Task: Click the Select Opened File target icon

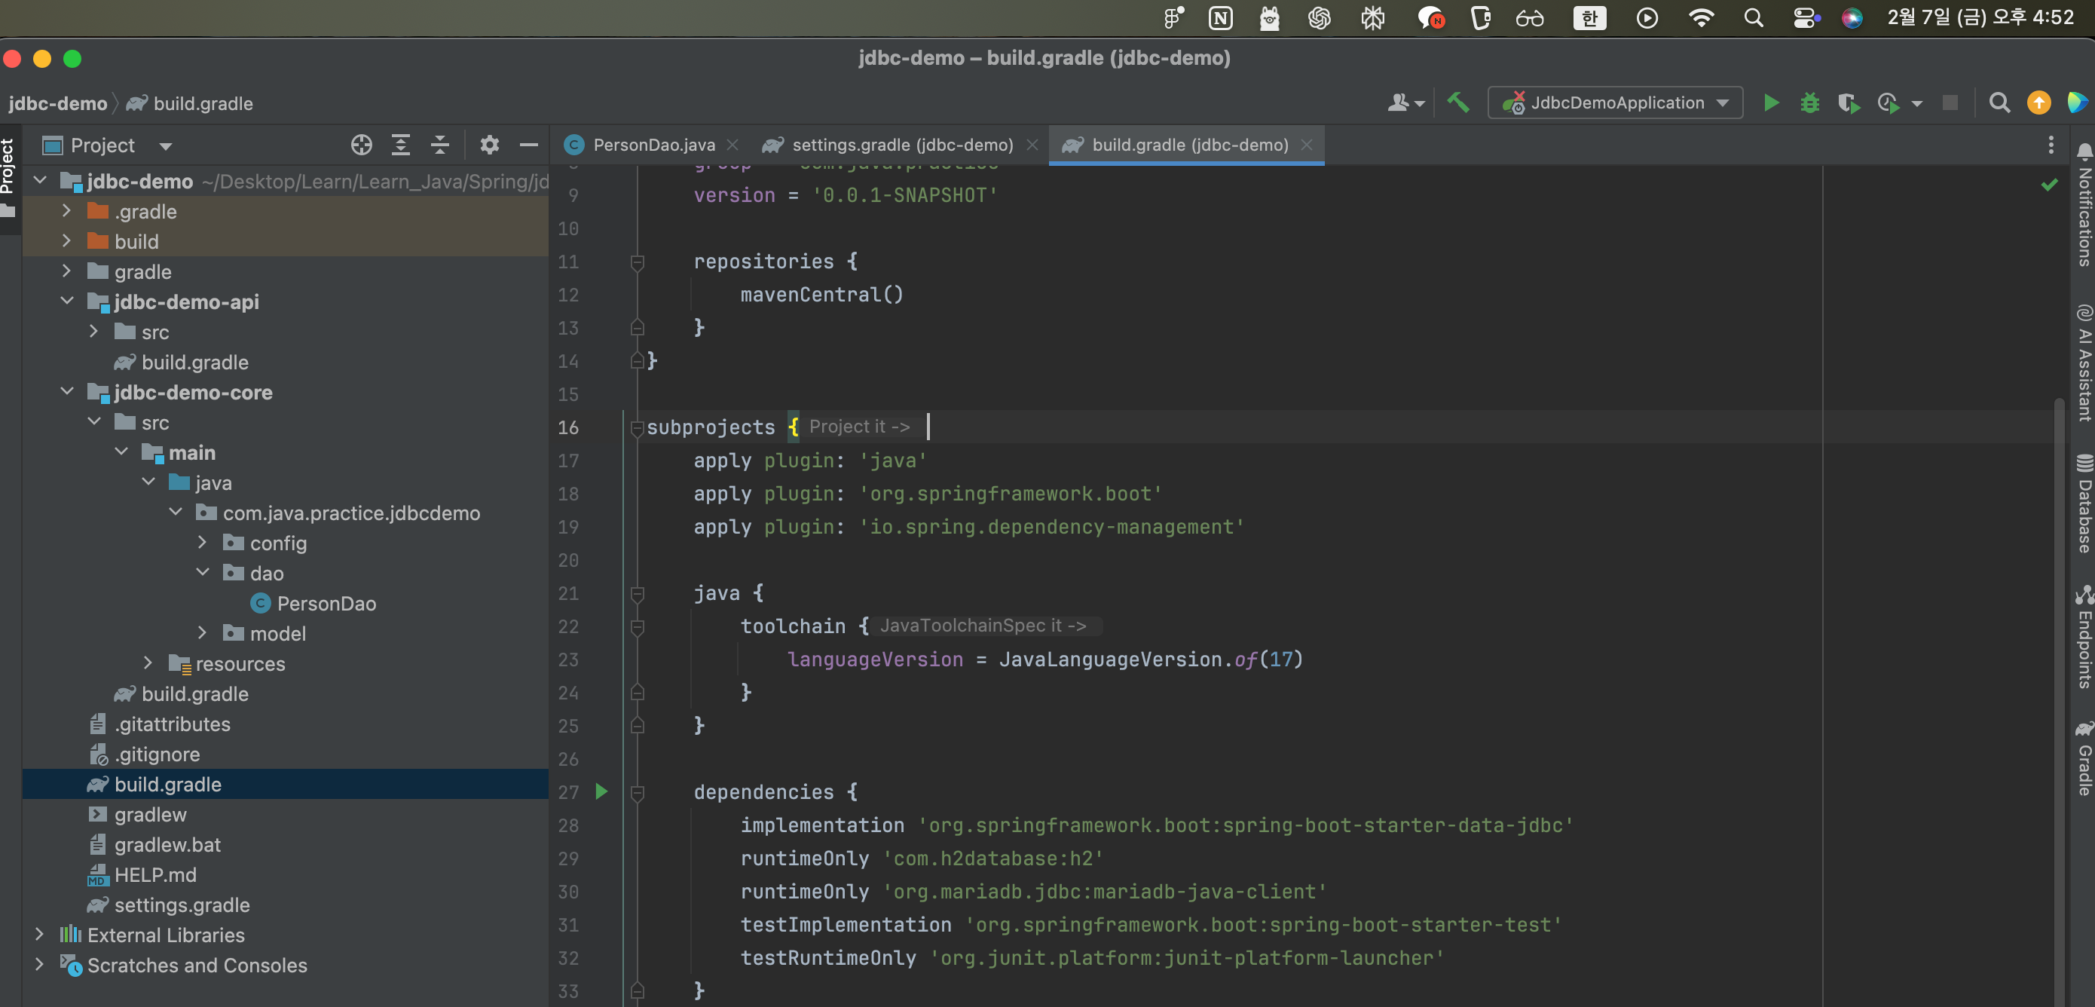Action: pyautogui.click(x=361, y=145)
